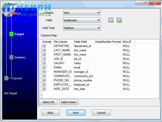Uncheck Include for DEPARTME... row
The height and width of the screenshot is (122, 162).
coord(44,46)
